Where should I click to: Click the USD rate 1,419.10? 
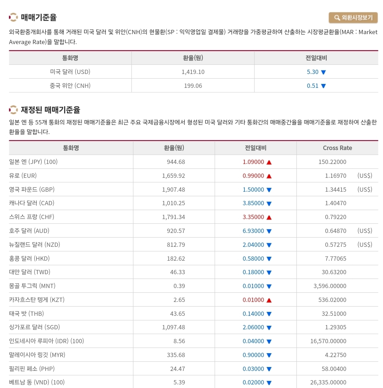(x=193, y=72)
